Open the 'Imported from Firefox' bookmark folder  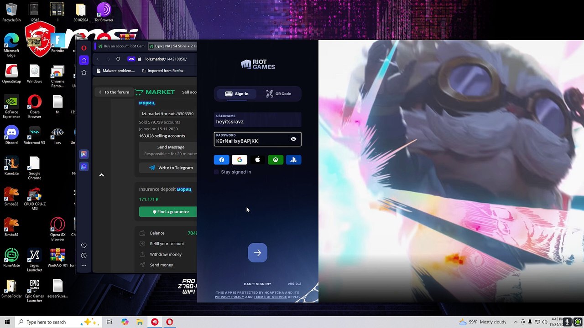click(x=163, y=71)
